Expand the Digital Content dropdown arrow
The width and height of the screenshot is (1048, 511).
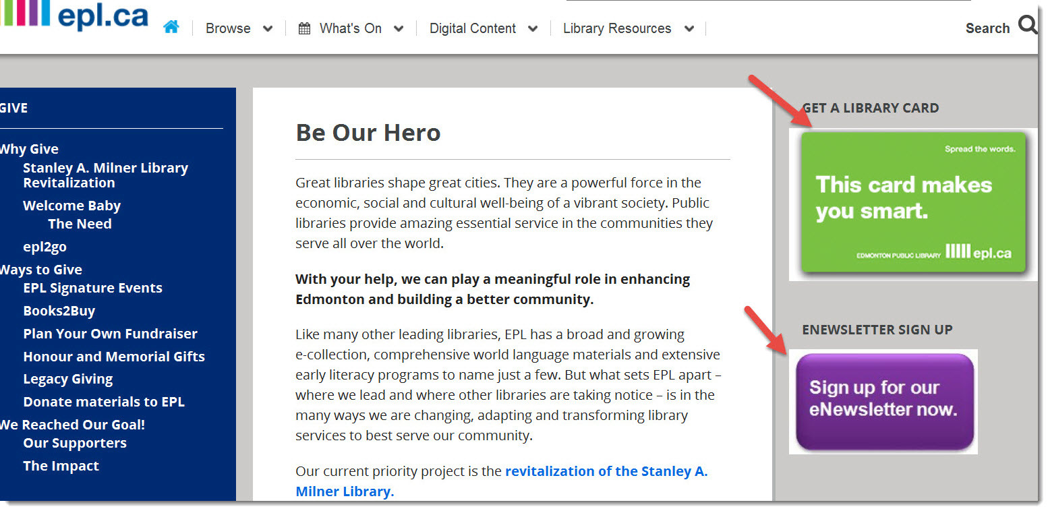click(x=533, y=29)
